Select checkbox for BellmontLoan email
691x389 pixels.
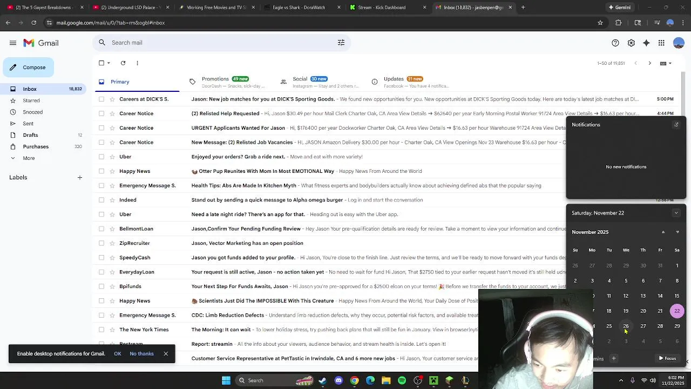point(101,229)
